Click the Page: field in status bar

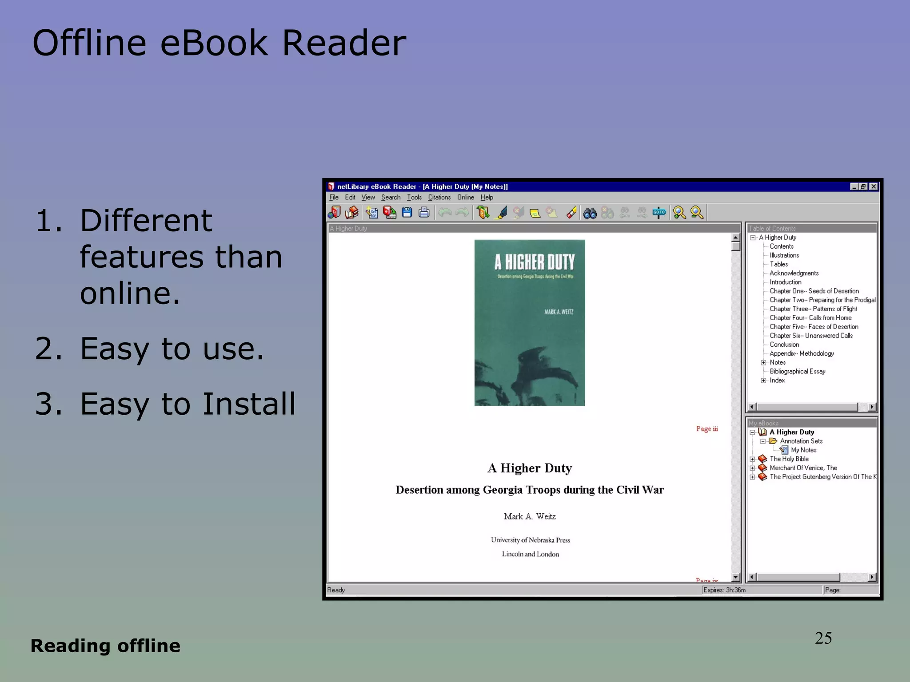pos(851,590)
